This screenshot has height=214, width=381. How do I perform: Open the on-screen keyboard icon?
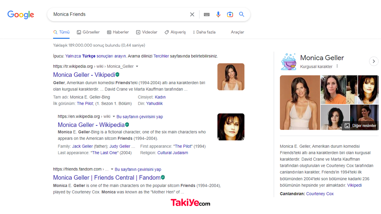point(207,14)
